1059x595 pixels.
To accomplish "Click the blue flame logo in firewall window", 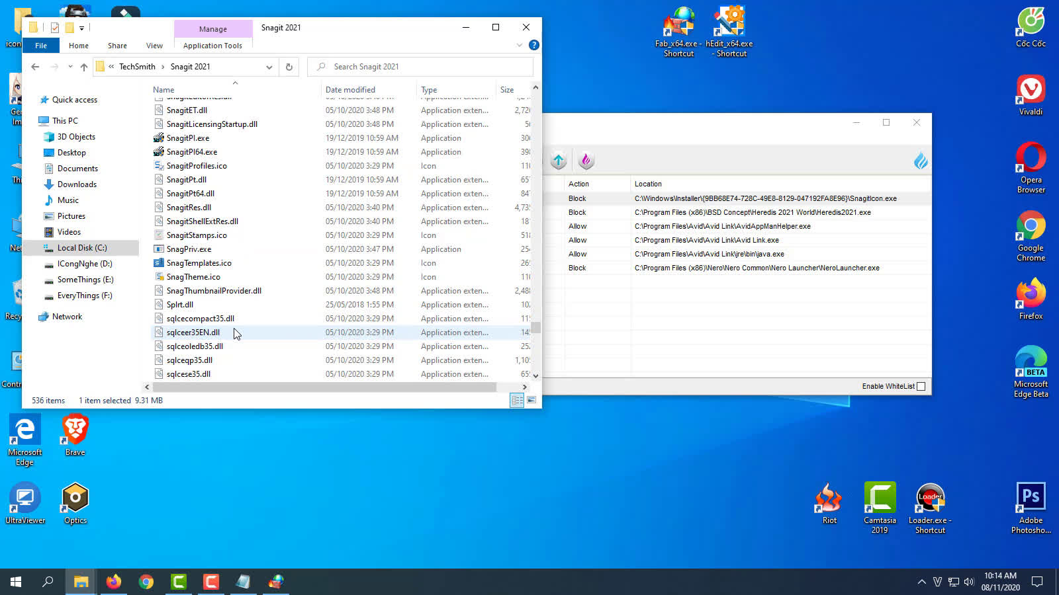I will pos(921,161).
